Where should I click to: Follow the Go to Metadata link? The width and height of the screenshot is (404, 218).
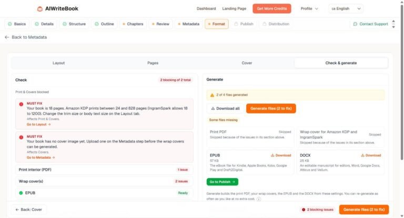[x=41, y=158]
